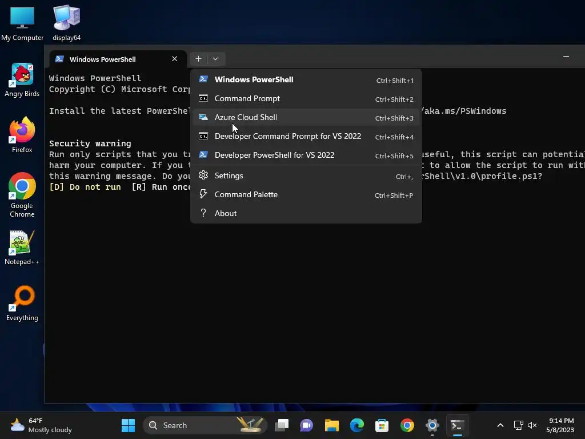Image resolution: width=585 pixels, height=439 pixels.
Task: Select the Windows PowerShell tab
Action: coord(118,59)
